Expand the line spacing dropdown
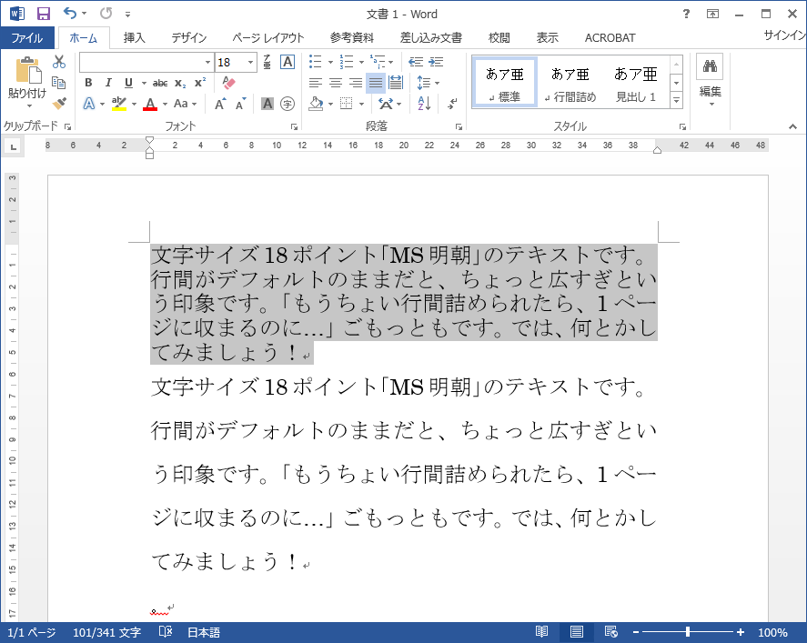 (x=438, y=83)
